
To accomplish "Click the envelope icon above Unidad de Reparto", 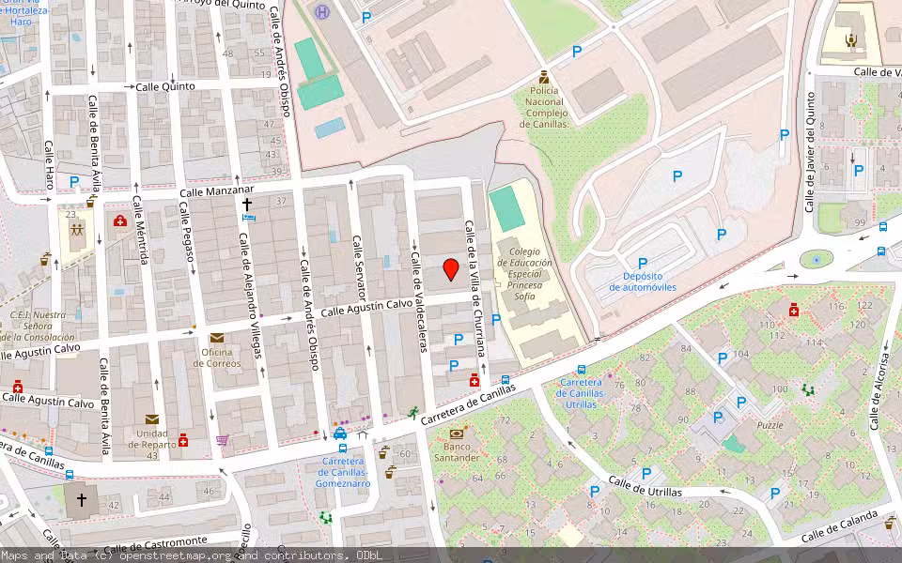I will tap(152, 419).
